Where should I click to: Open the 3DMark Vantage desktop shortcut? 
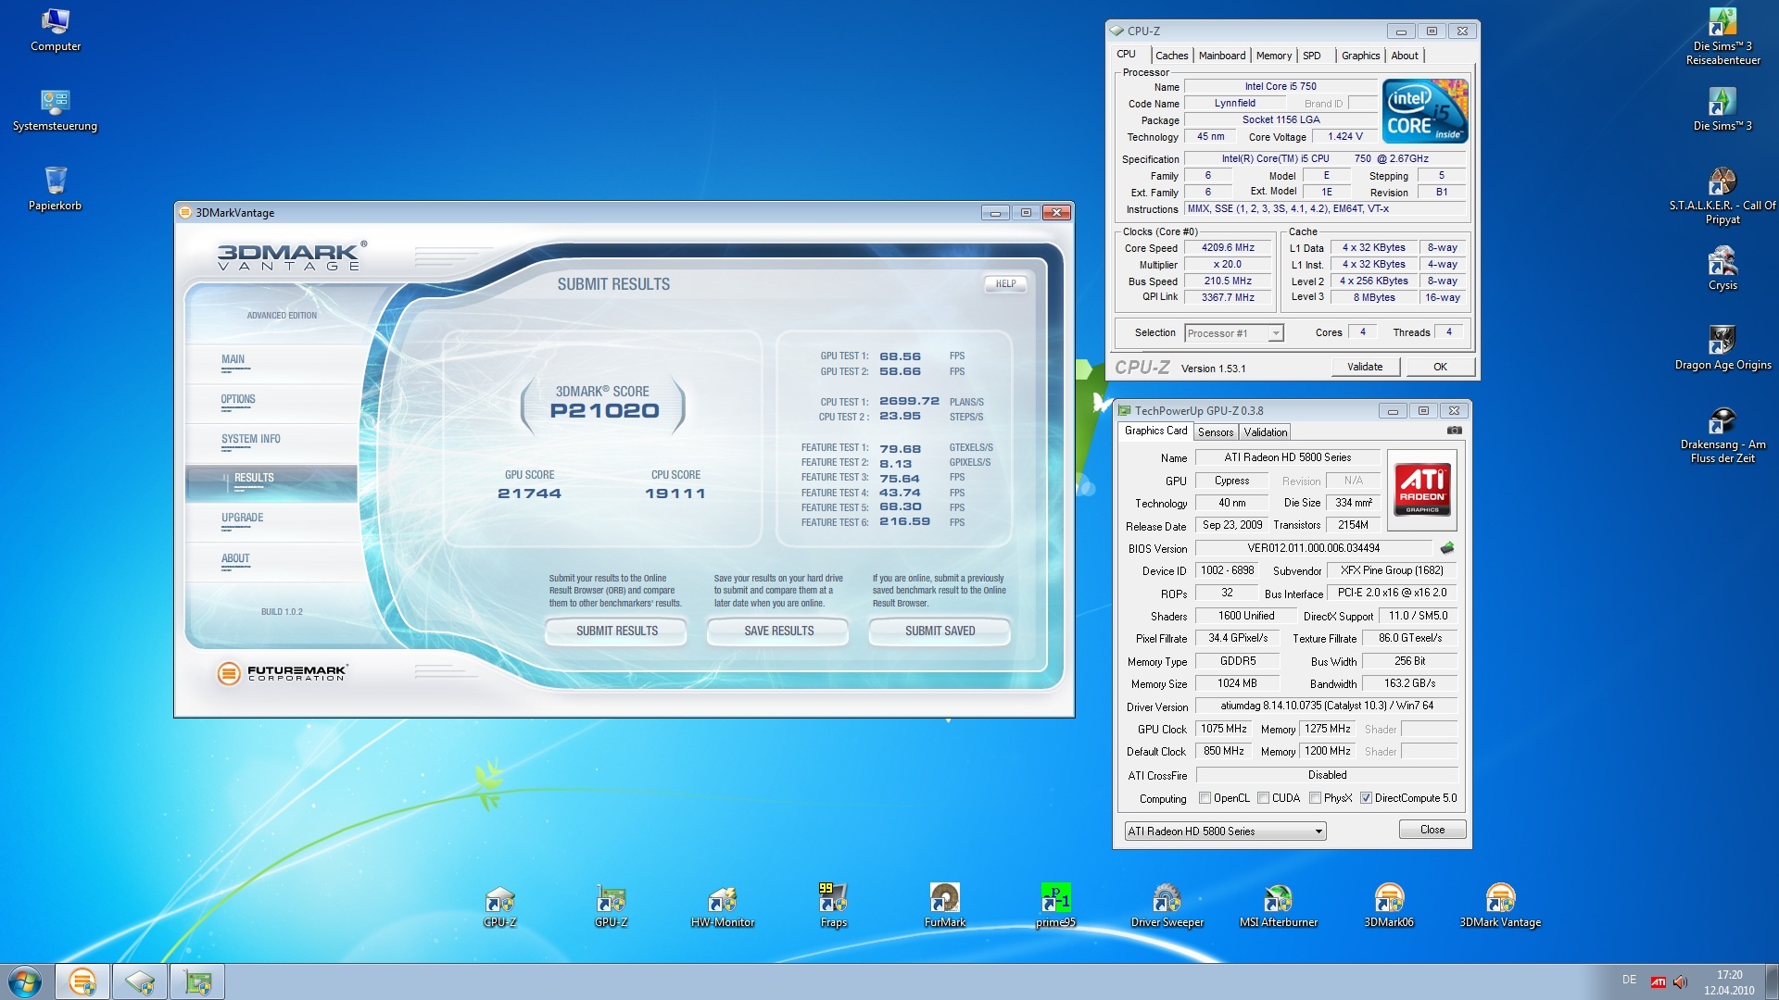(x=1500, y=906)
